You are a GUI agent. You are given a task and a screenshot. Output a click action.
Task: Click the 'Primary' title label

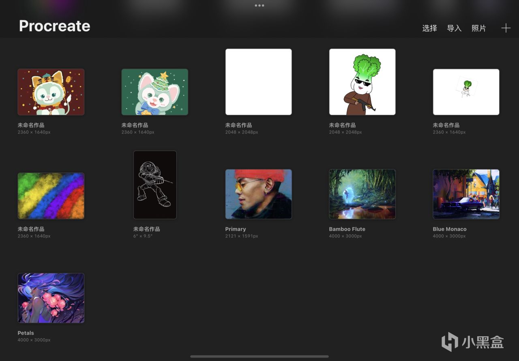click(236, 229)
